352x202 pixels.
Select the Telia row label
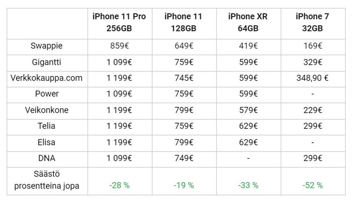[46, 126]
